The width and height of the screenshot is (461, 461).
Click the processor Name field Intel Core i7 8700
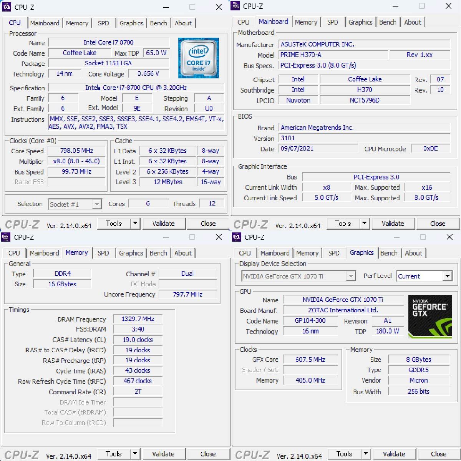(109, 42)
